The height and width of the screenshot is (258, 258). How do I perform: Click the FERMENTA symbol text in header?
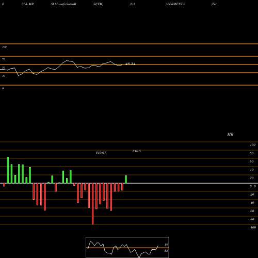pyautogui.click(x=175, y=4)
